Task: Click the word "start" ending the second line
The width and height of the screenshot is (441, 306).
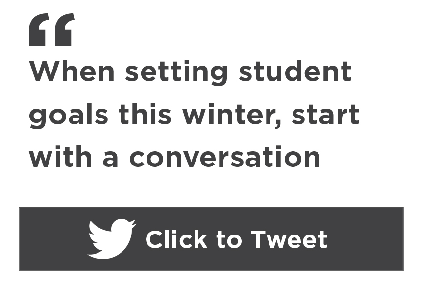Action: coord(325,115)
